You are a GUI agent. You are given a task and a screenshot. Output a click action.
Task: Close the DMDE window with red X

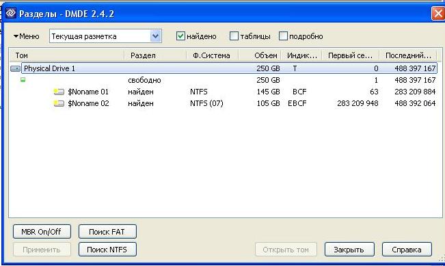pos(438,14)
